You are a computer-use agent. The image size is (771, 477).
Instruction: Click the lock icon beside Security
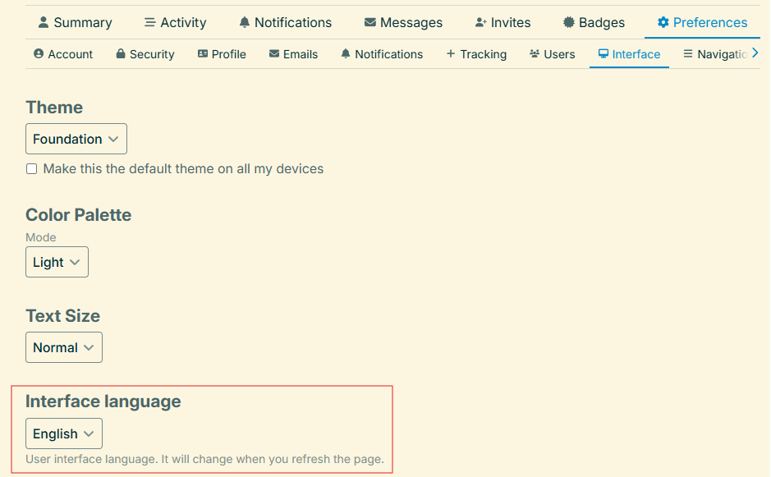pos(121,53)
